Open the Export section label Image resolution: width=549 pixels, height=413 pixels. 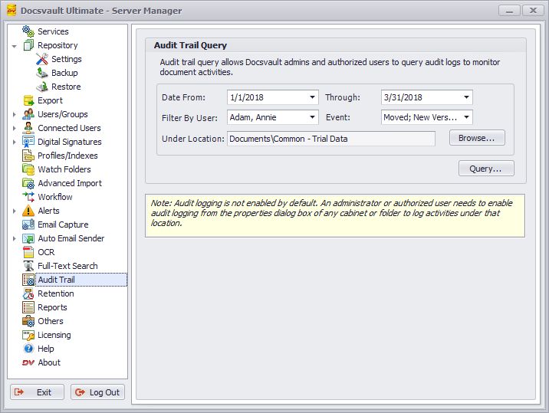click(50, 100)
